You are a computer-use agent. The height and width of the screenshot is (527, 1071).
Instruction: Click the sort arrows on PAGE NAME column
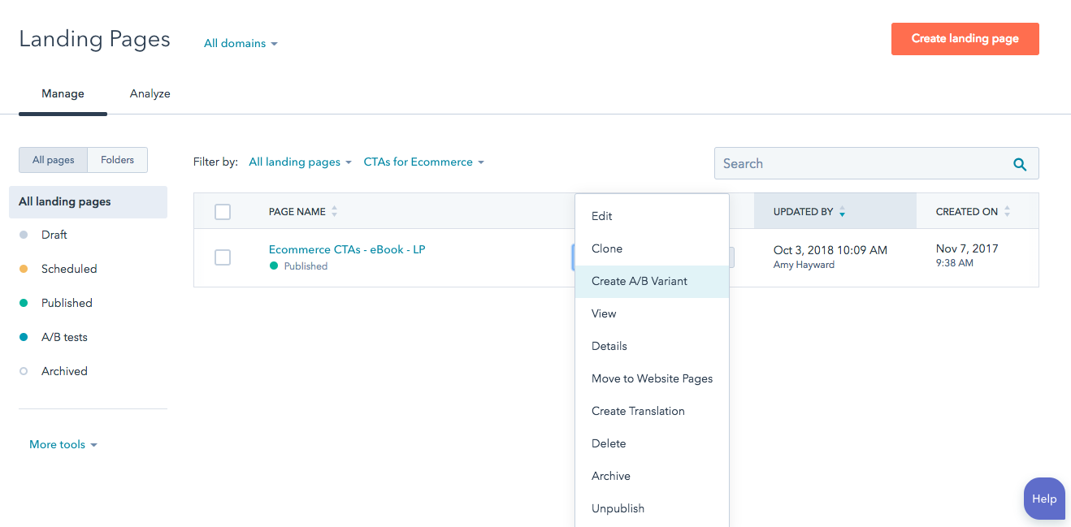tap(334, 210)
